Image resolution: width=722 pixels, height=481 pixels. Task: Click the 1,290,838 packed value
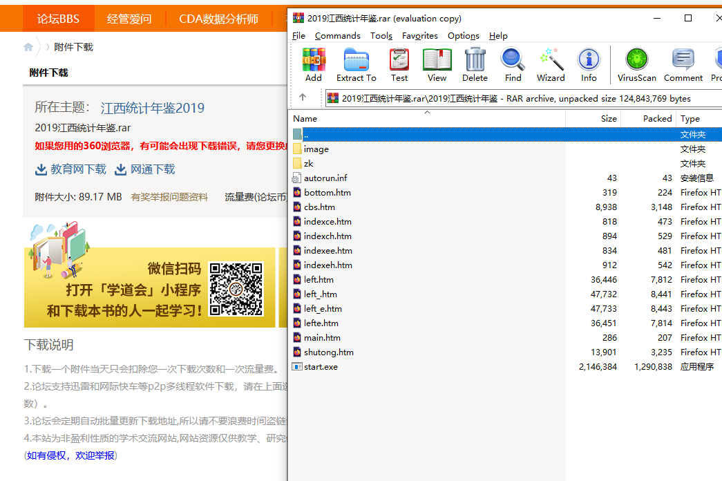coord(653,367)
